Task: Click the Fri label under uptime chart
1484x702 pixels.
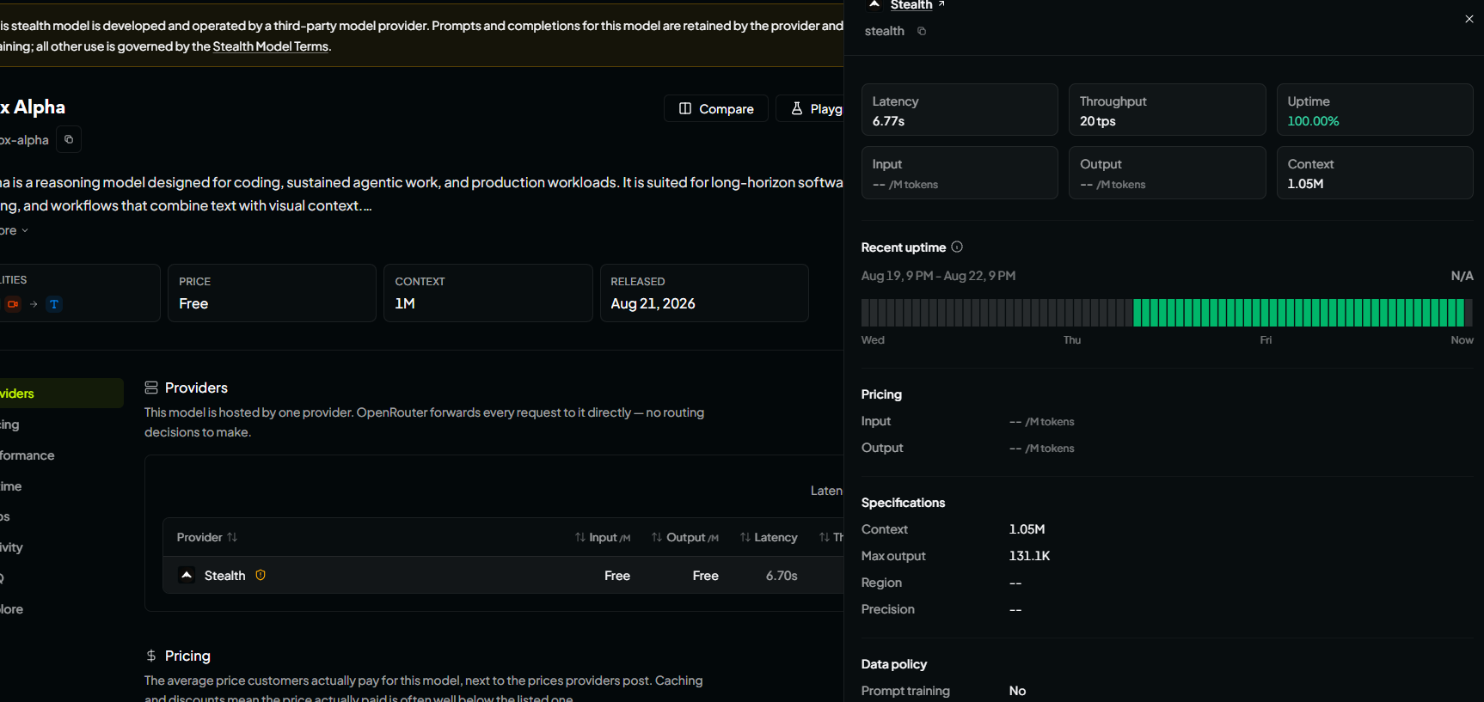Action: [1266, 340]
